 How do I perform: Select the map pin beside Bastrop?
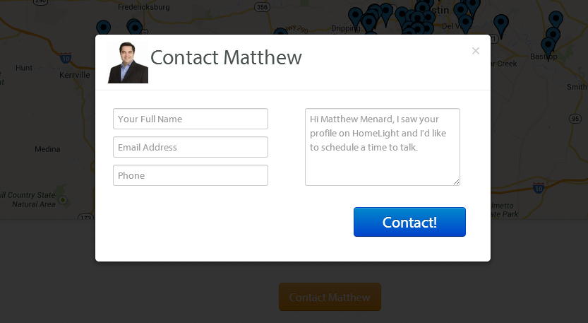[x=548, y=47]
